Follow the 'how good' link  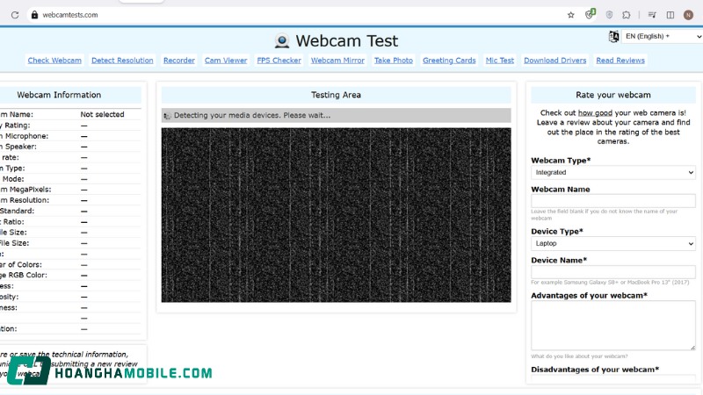[x=595, y=113]
